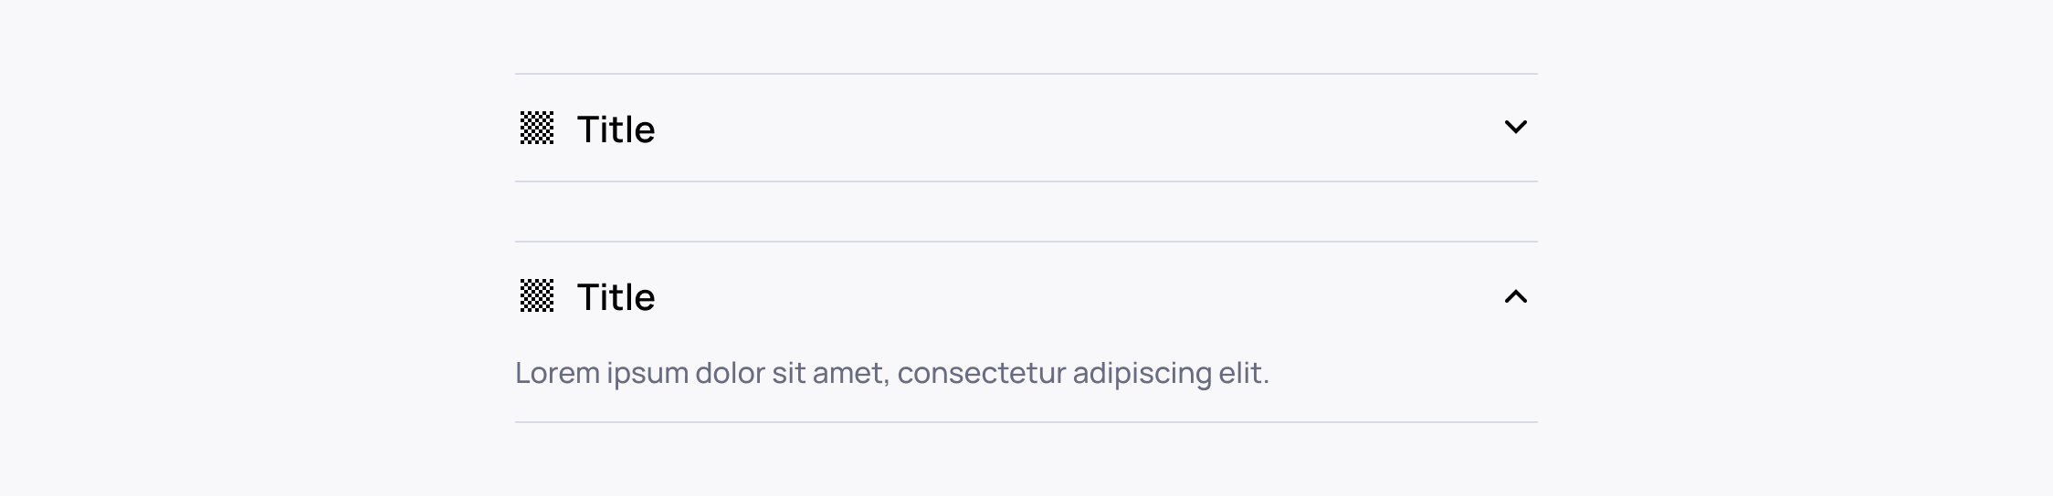Click the checkerboard icon in the expanded accordion

tap(537, 295)
